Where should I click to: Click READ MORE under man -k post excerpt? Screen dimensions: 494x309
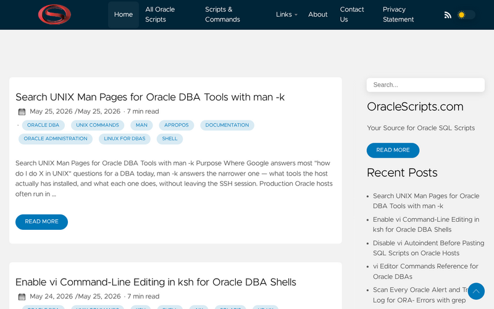(41, 222)
